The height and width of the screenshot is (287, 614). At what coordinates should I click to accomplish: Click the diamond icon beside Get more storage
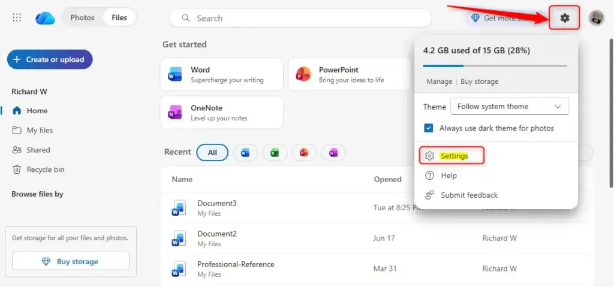475,18
